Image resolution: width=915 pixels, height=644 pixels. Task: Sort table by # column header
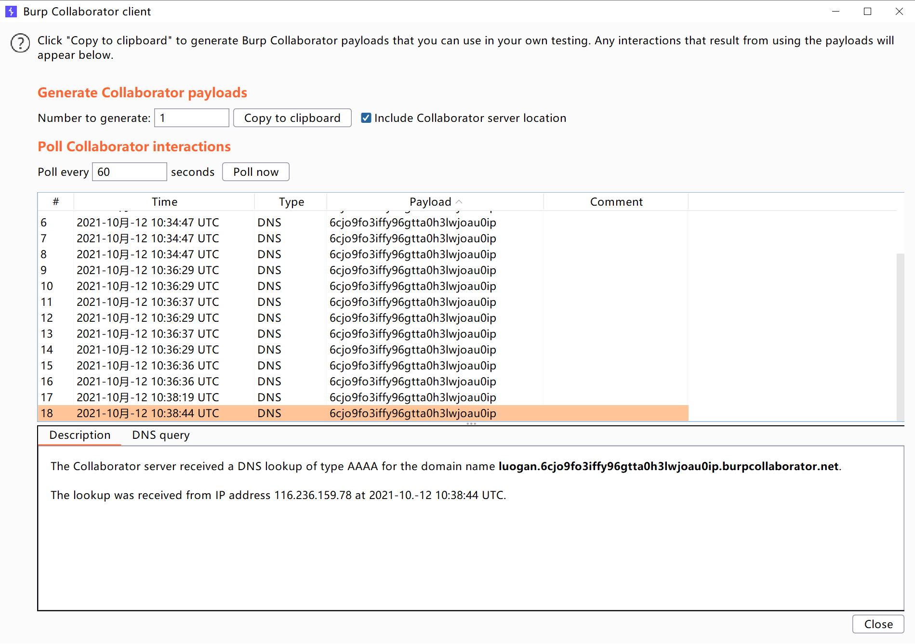coord(56,202)
